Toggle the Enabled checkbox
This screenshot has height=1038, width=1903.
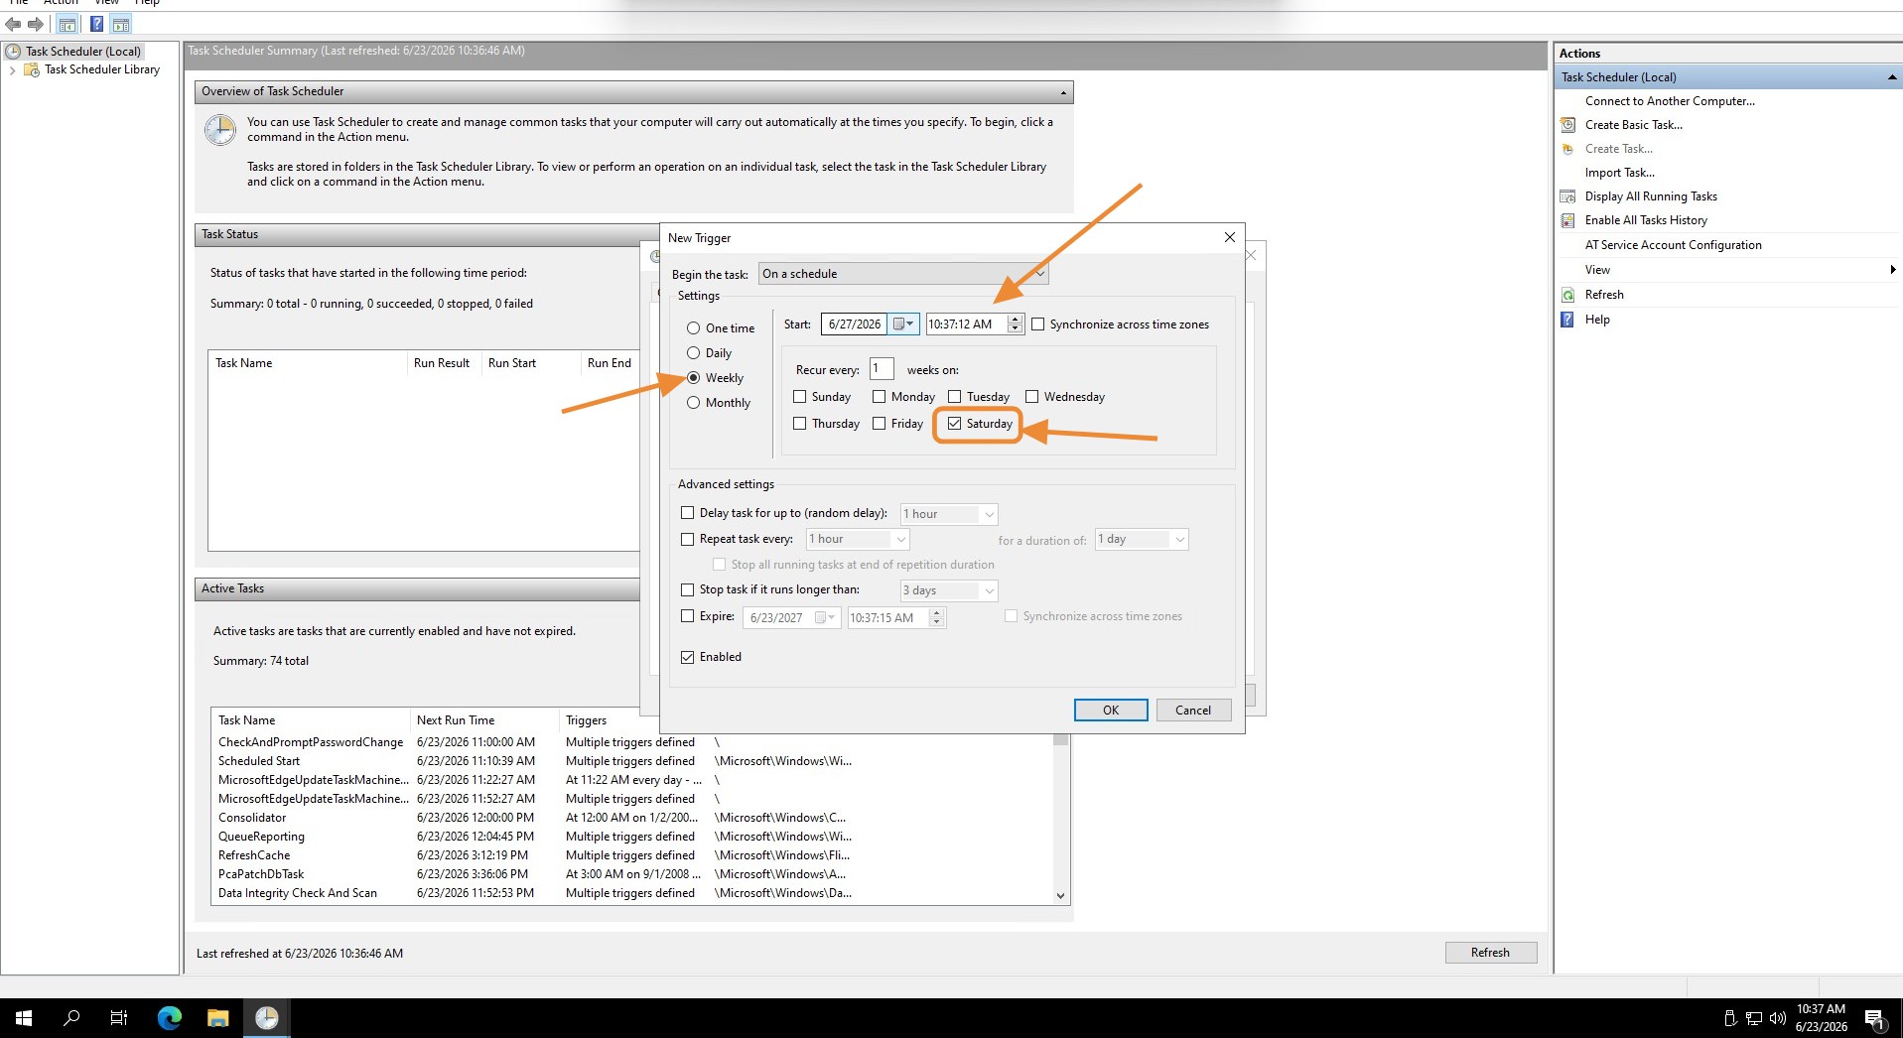click(x=687, y=657)
